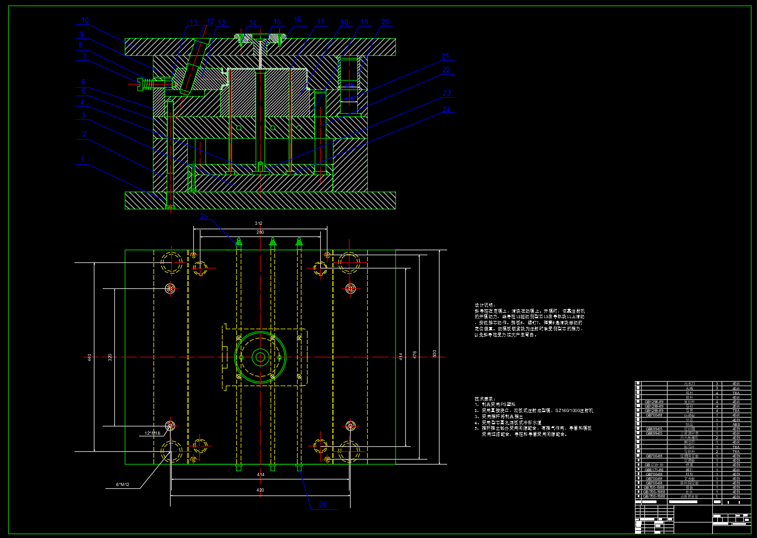Click the 280 dimension text
Image resolution: width=757 pixels, height=538 pixels.
(x=260, y=233)
